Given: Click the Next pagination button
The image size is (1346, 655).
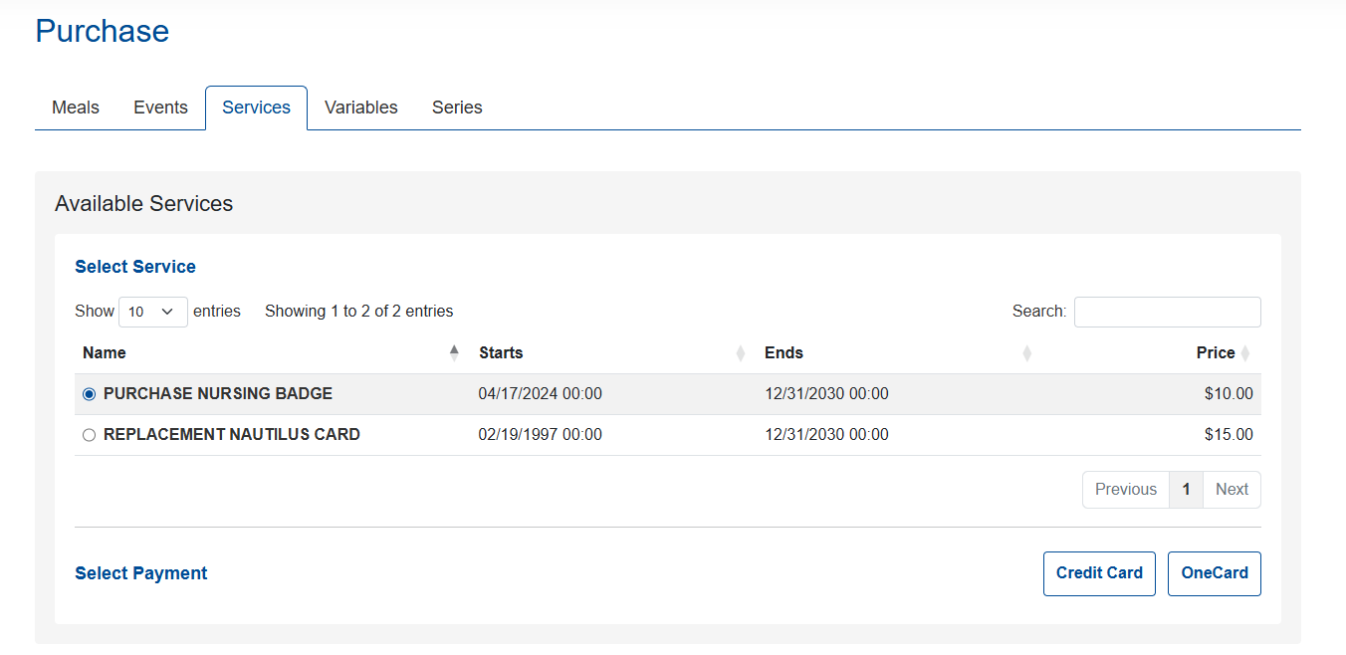Looking at the screenshot, I should (x=1232, y=490).
